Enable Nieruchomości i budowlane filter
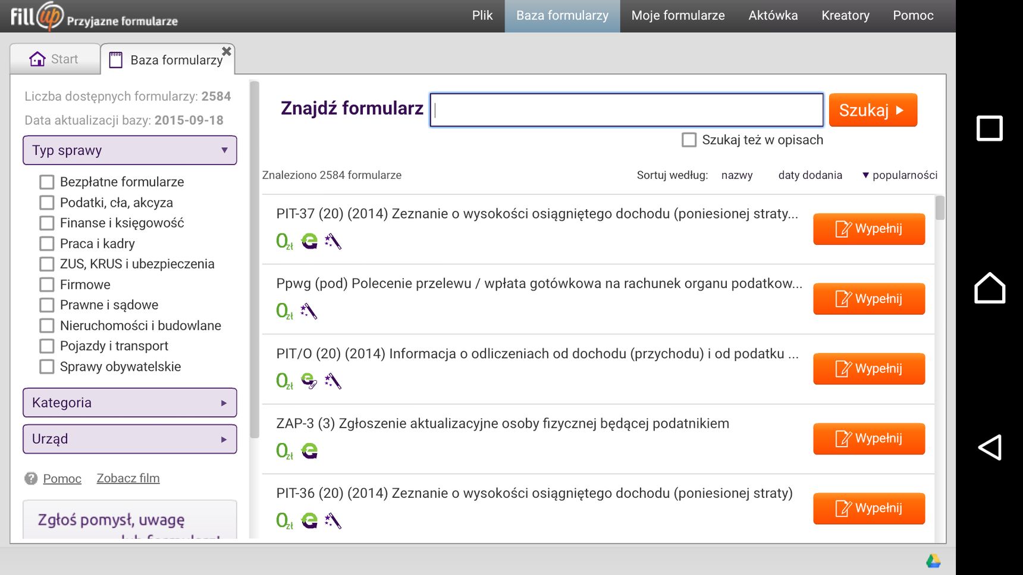This screenshot has width=1023, height=575. coord(46,326)
